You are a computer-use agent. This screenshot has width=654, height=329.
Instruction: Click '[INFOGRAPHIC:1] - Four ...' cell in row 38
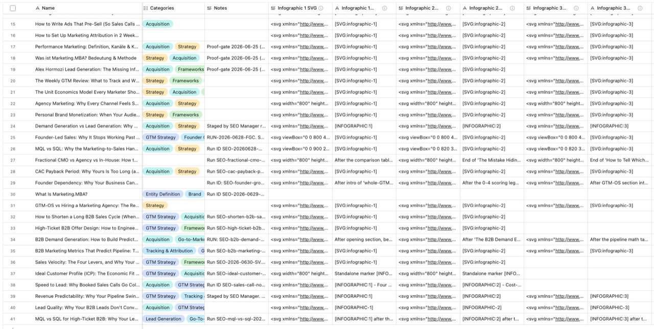pos(364,285)
